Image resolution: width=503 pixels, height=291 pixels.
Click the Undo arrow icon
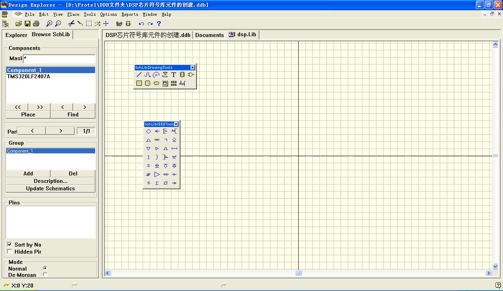tap(141, 24)
